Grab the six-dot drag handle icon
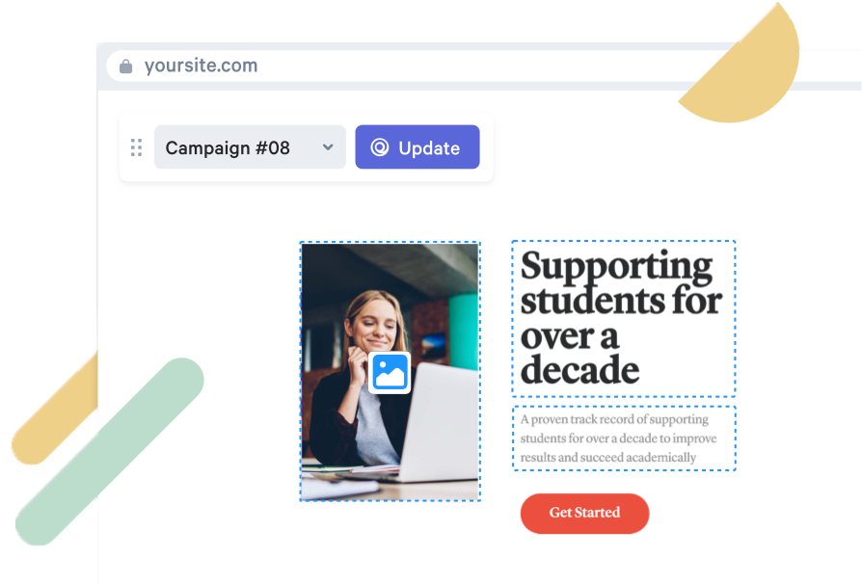 click(136, 147)
